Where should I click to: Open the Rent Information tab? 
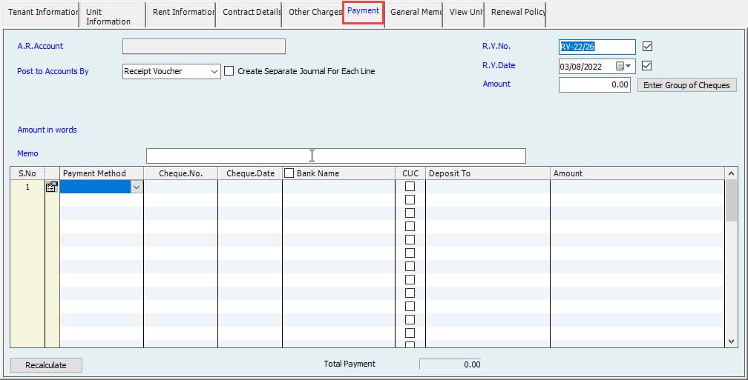coord(183,13)
